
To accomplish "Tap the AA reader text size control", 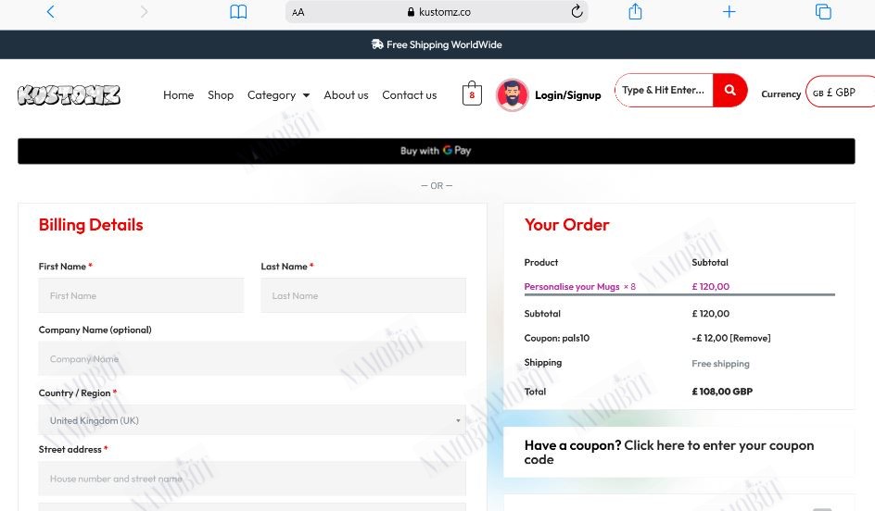I will (298, 12).
